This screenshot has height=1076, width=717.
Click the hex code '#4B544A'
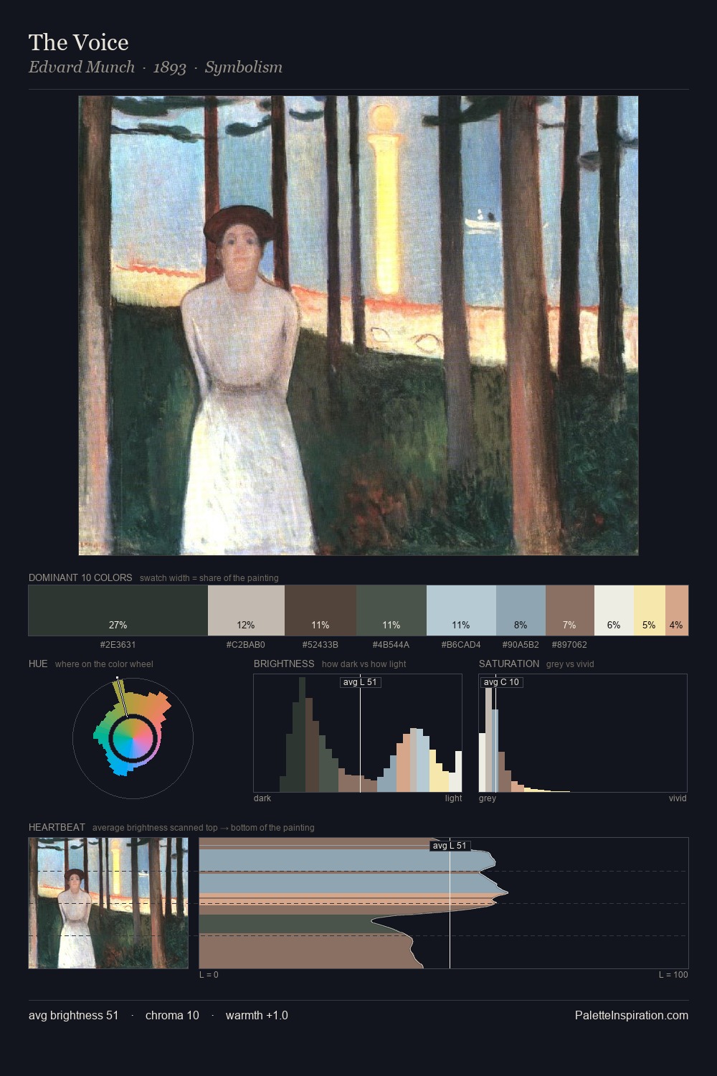click(x=391, y=645)
